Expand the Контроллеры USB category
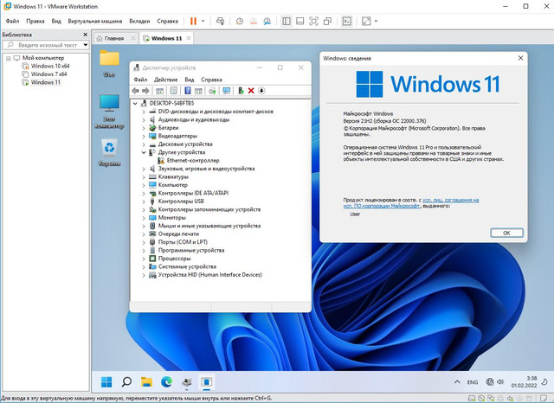Screen dimensions: 554x403 coord(144,201)
